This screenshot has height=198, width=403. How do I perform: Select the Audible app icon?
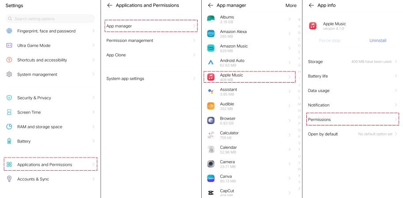click(211, 106)
